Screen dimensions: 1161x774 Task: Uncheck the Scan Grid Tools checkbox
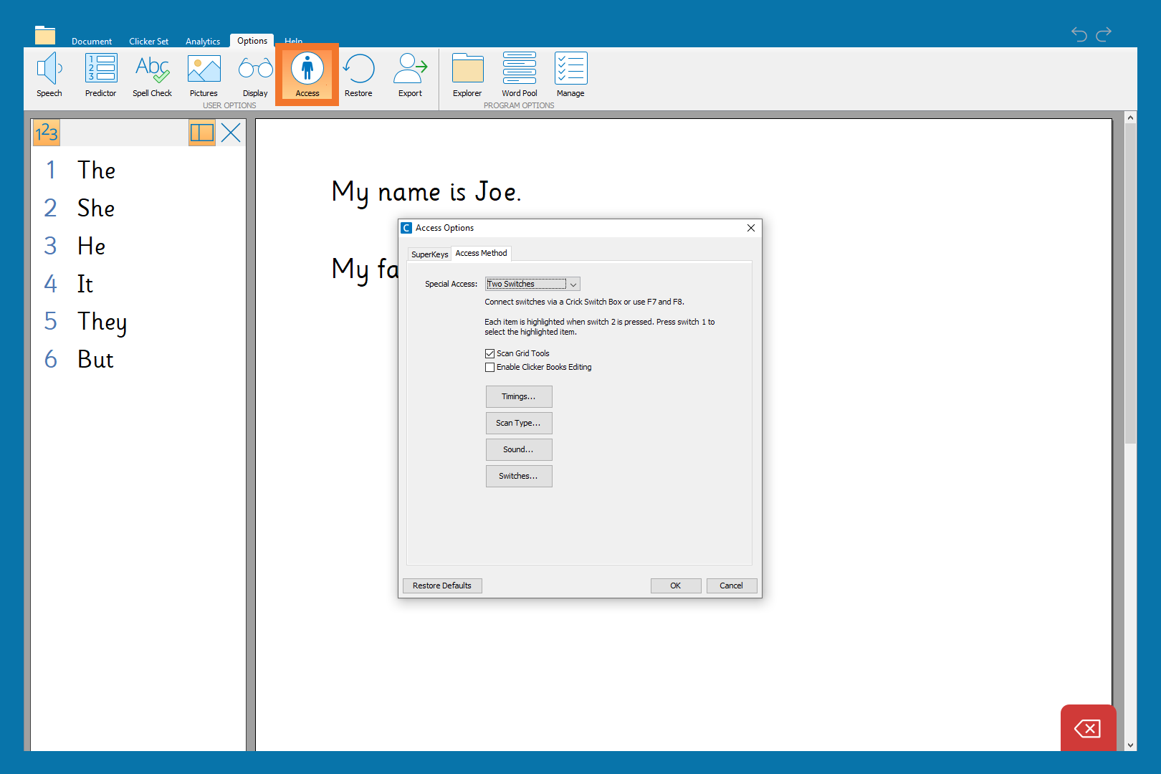490,353
